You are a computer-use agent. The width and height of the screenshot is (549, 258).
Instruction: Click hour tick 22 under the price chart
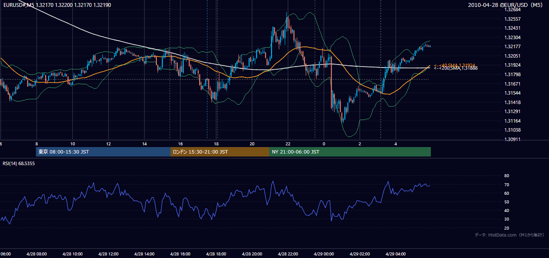point(288,144)
